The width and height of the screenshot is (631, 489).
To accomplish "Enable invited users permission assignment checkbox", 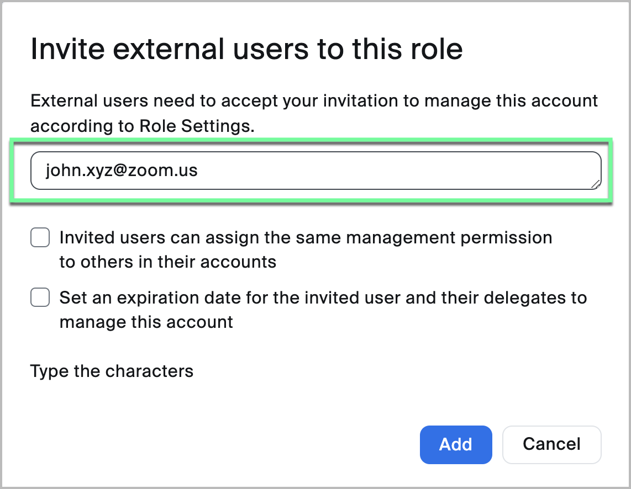I will pos(40,237).
